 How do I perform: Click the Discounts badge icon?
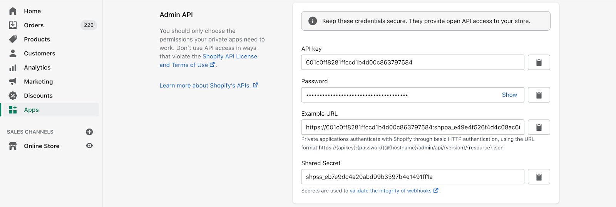13,96
